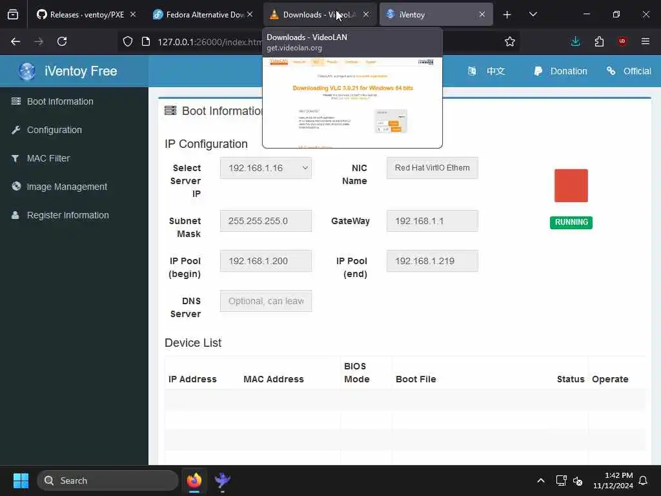
Task: Click the Operate column header
Action: [x=609, y=379]
